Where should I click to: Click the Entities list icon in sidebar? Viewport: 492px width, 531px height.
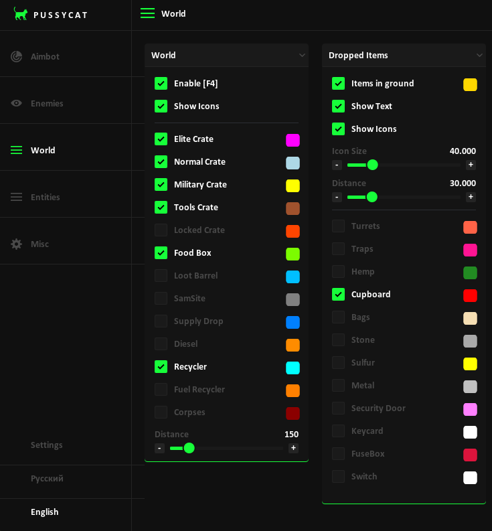(17, 197)
